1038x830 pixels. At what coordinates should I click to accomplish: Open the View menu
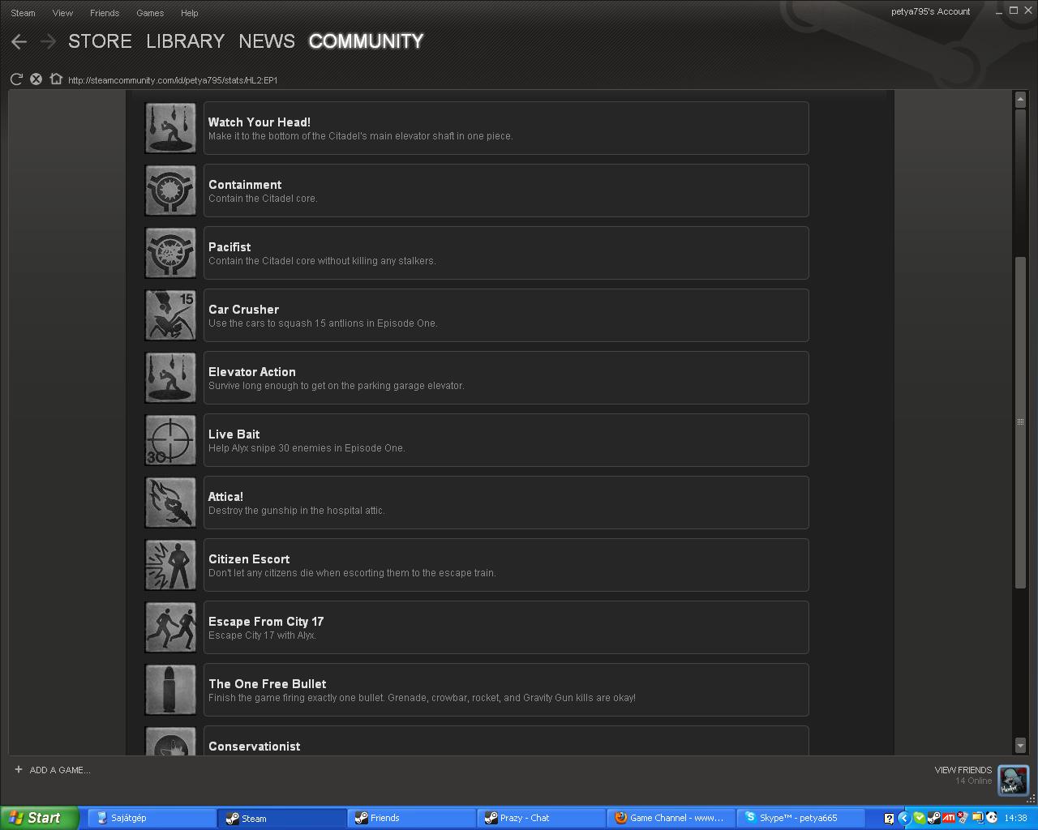pos(62,13)
